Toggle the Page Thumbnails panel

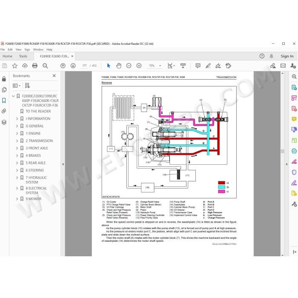click(4, 89)
